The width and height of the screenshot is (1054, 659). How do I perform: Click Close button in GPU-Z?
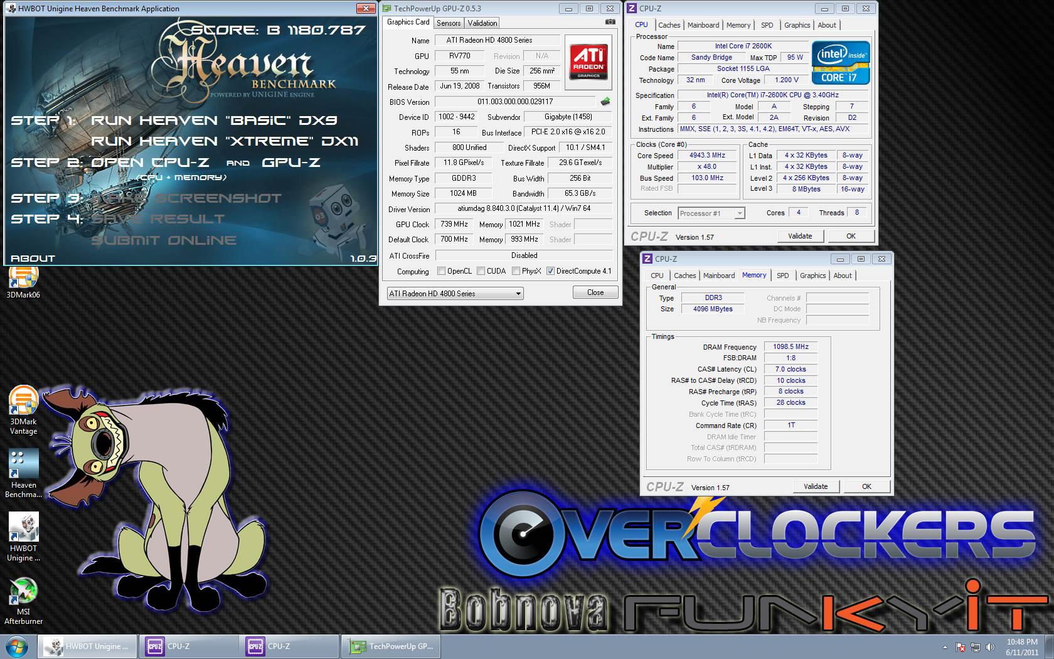tap(595, 292)
